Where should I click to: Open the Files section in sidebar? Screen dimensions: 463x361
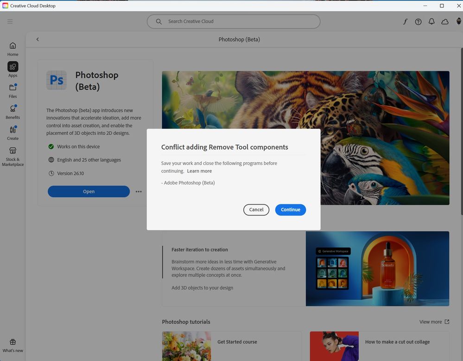tap(13, 91)
